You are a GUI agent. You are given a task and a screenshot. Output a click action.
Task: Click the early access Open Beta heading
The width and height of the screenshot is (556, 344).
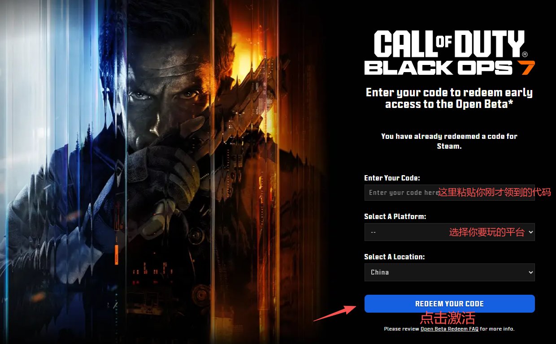[449, 99]
